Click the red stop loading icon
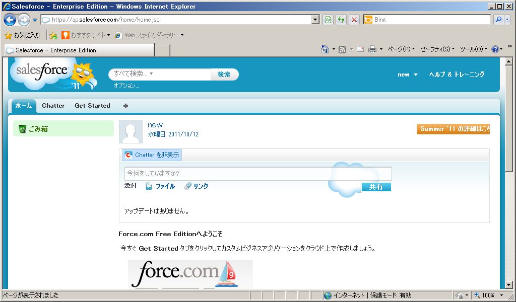 pyautogui.click(x=354, y=20)
